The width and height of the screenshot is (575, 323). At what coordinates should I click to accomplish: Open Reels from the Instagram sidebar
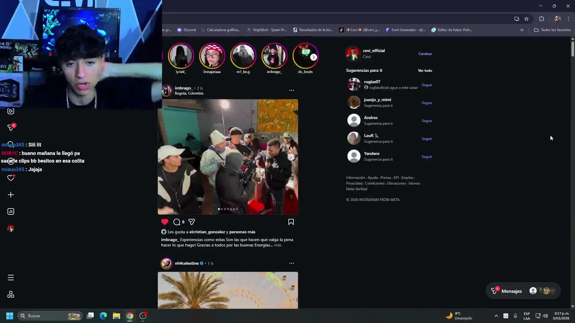(x=11, y=111)
